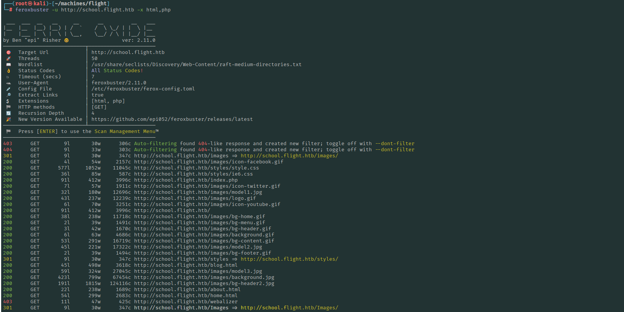The image size is (624, 312).
Task: Click the arrows icon next to Recursion Depth
Action: pos(8,113)
